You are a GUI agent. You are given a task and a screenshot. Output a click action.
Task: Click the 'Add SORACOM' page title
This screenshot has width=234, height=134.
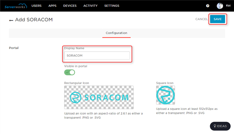pos(34,20)
